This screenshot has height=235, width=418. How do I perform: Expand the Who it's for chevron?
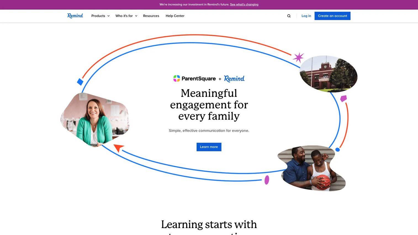click(136, 16)
